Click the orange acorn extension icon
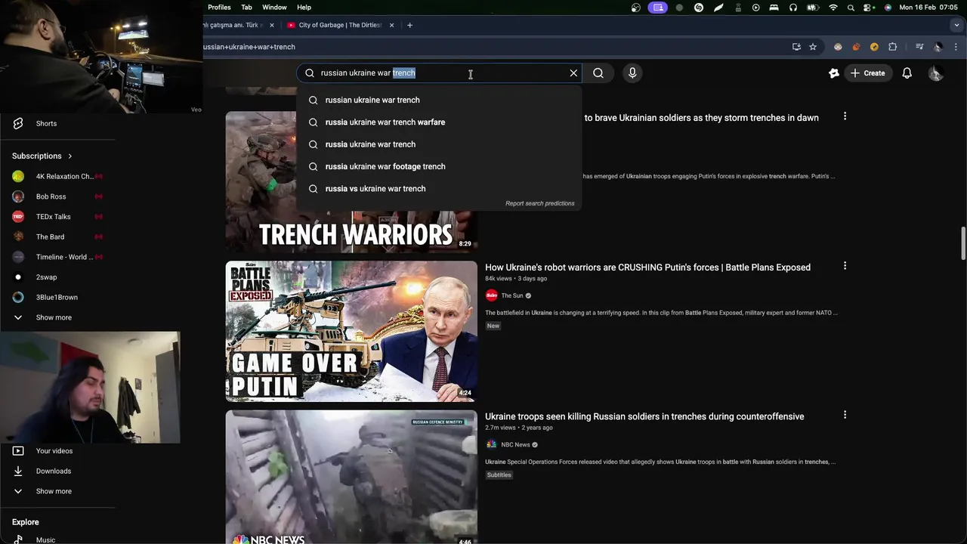The width and height of the screenshot is (967, 544). tap(856, 47)
